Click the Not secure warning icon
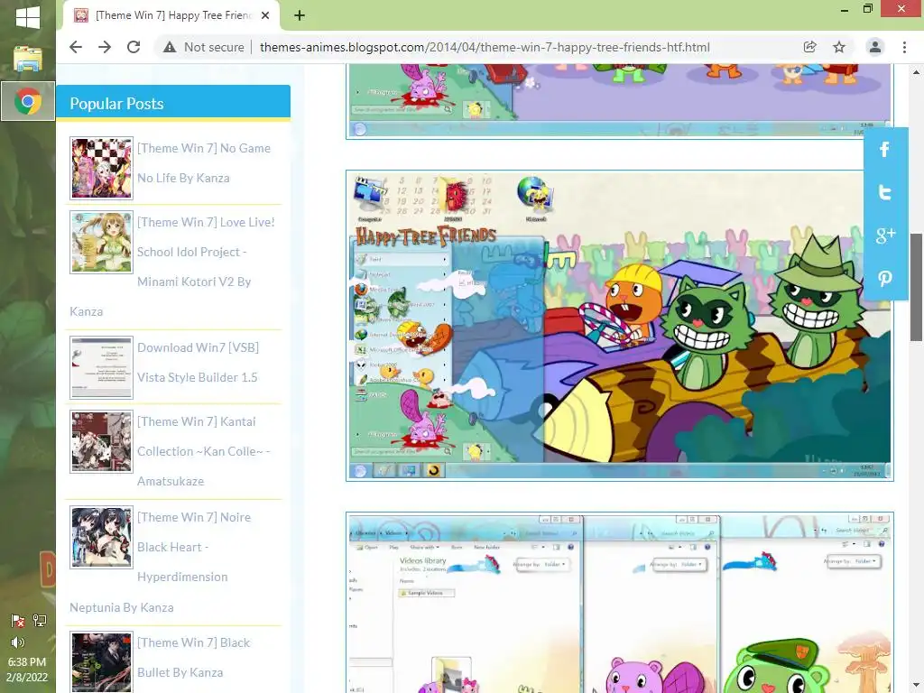 [x=170, y=47]
